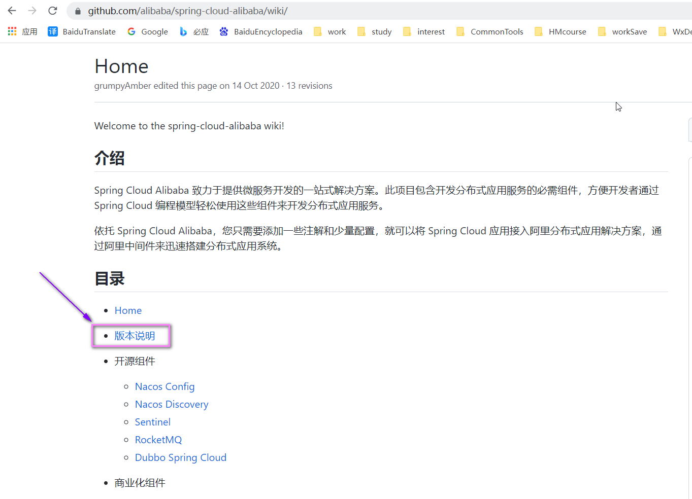Click the Home page title

(x=121, y=66)
